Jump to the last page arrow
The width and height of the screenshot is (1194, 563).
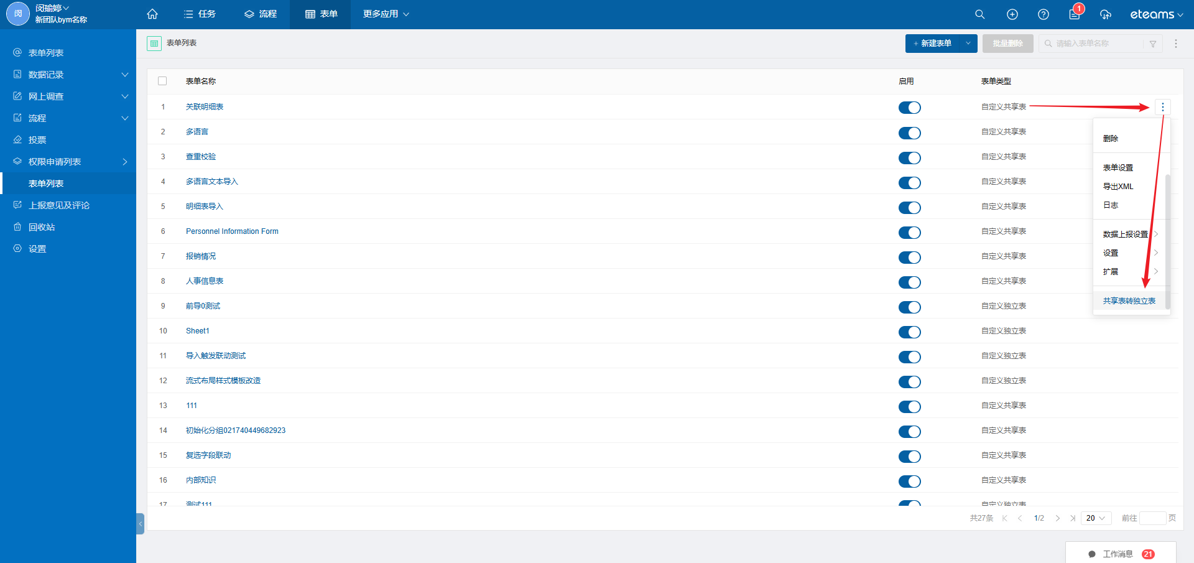tap(1072, 518)
